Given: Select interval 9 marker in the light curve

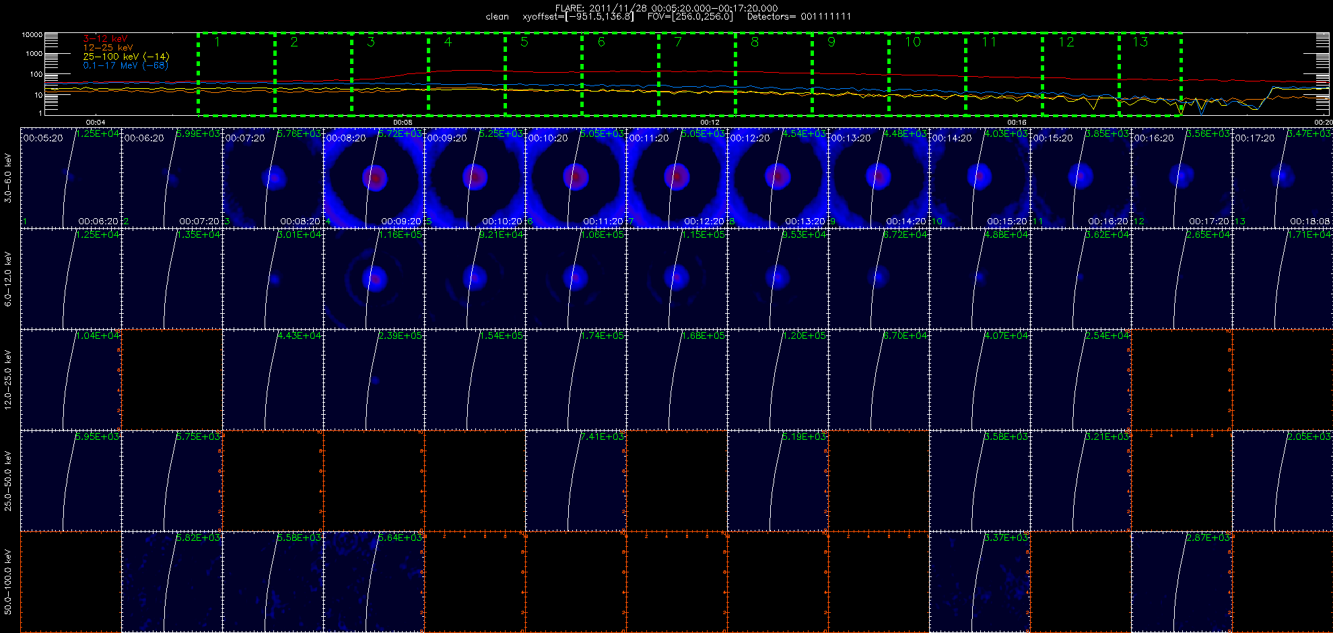Looking at the screenshot, I should [x=831, y=42].
